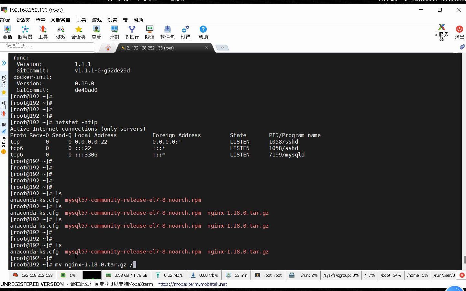Open the 软件包 (Packages) toolbar icon

[168, 33]
